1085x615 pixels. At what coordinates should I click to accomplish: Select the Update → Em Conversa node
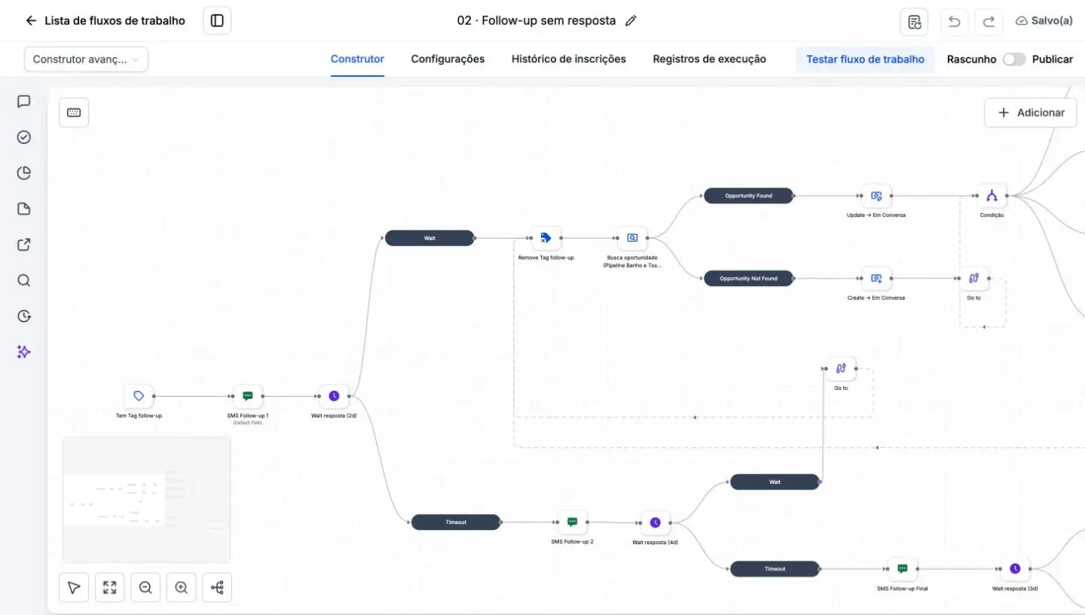[x=876, y=196]
